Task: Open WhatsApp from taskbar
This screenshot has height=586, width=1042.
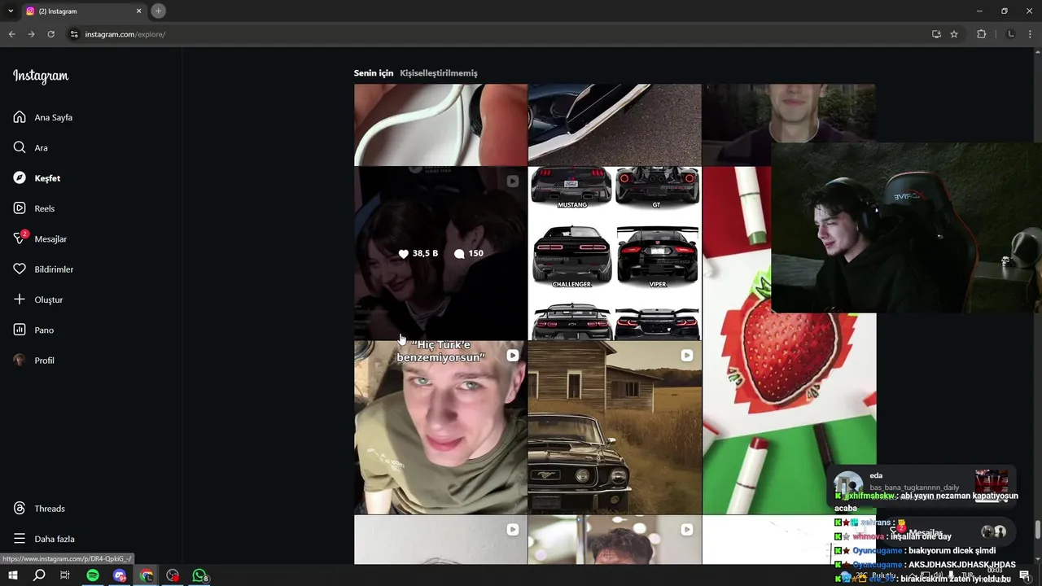Action: tap(200, 575)
